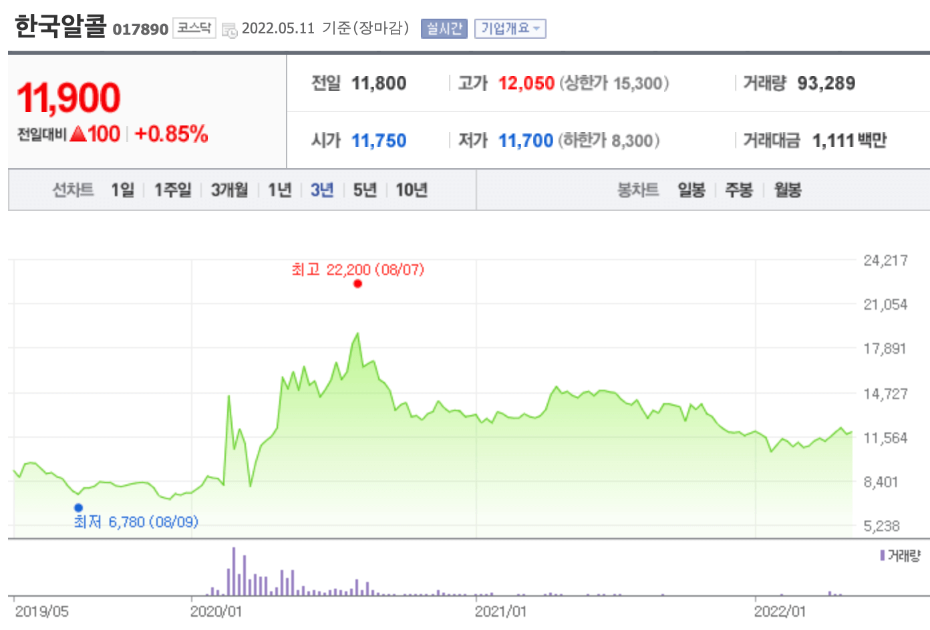This screenshot has height=630, width=930.
Task: Click the 17,891 y-axis label
Action: coord(885,348)
